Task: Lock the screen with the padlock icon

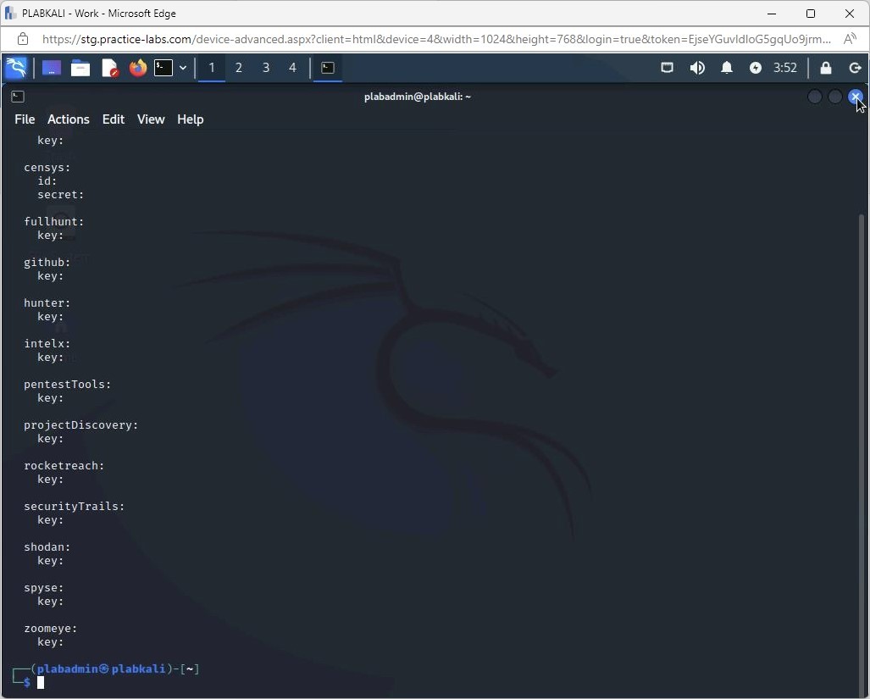Action: 826,68
